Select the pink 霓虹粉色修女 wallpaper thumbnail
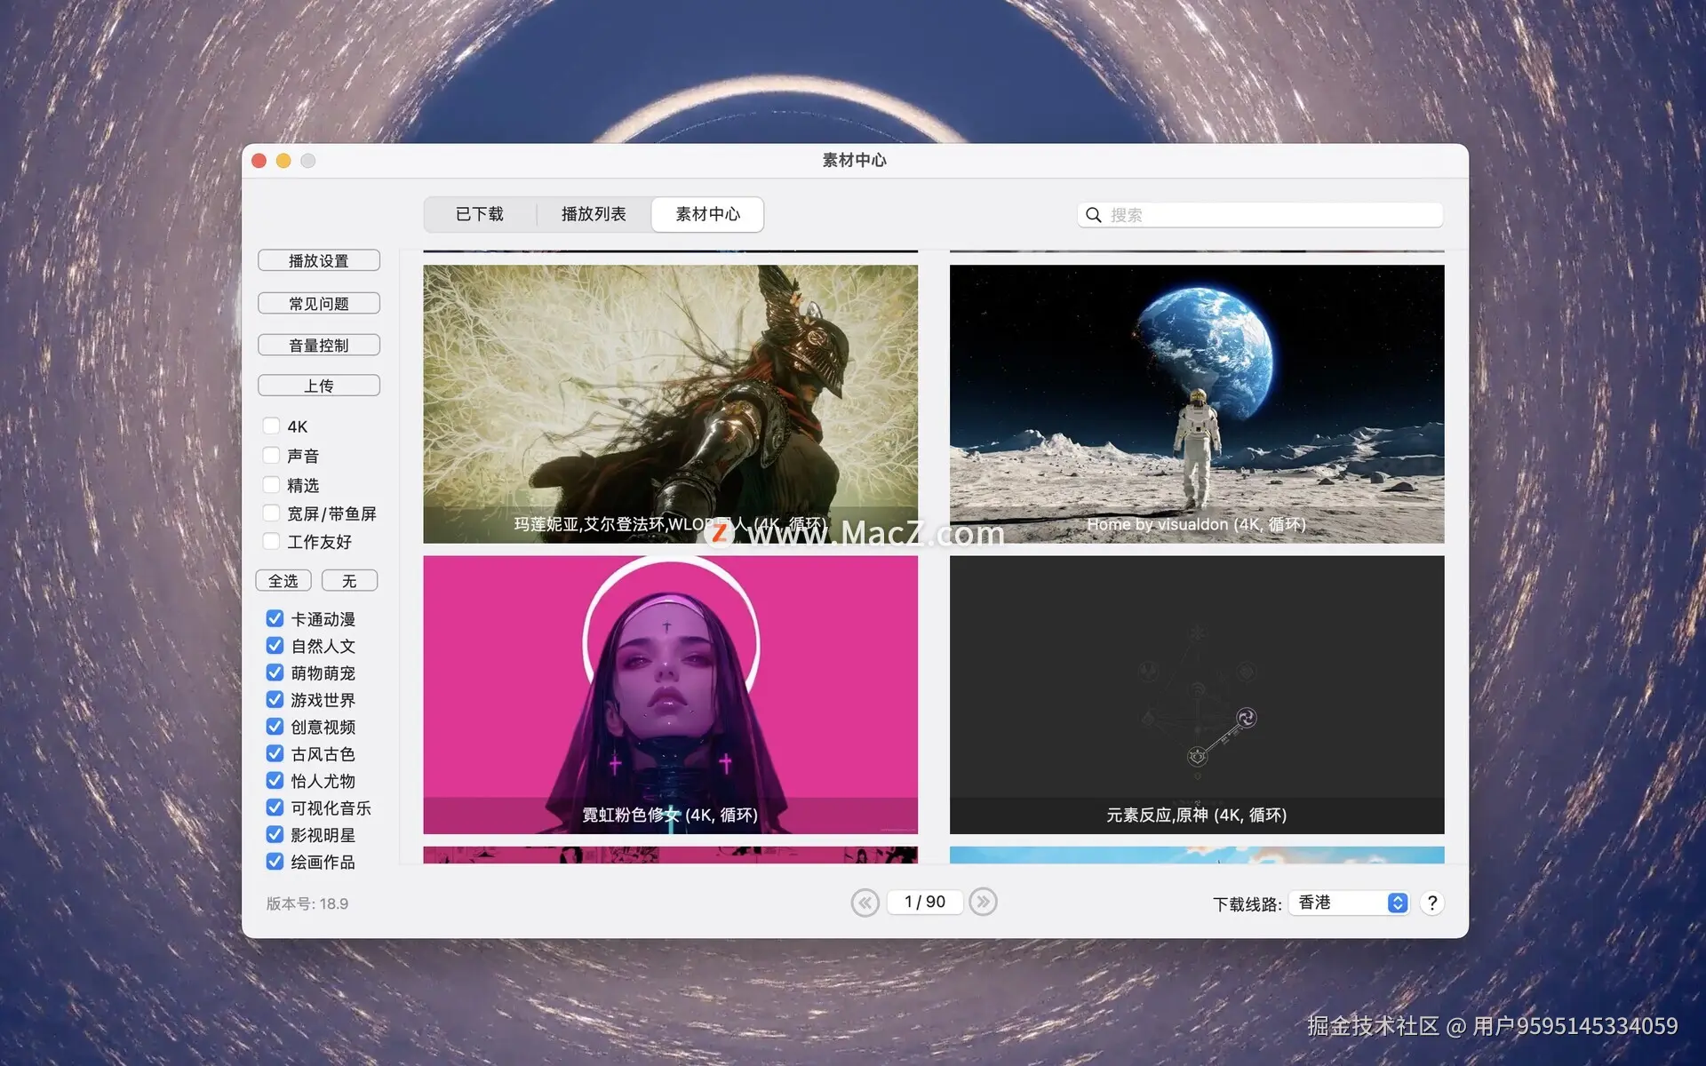 click(670, 694)
